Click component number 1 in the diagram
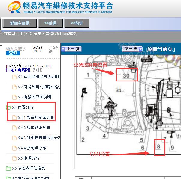This screenshot has width=181, height=179. (x=88, y=75)
